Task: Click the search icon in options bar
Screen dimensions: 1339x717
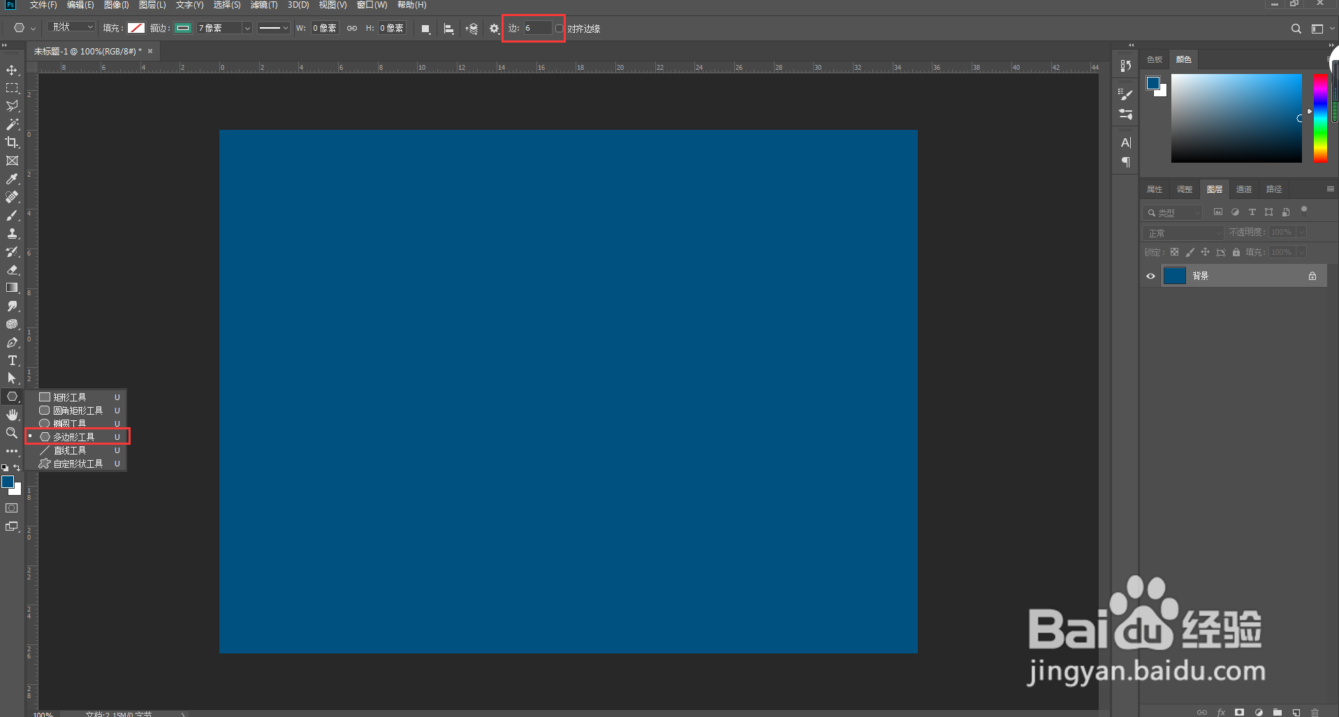Action: pyautogui.click(x=1296, y=29)
